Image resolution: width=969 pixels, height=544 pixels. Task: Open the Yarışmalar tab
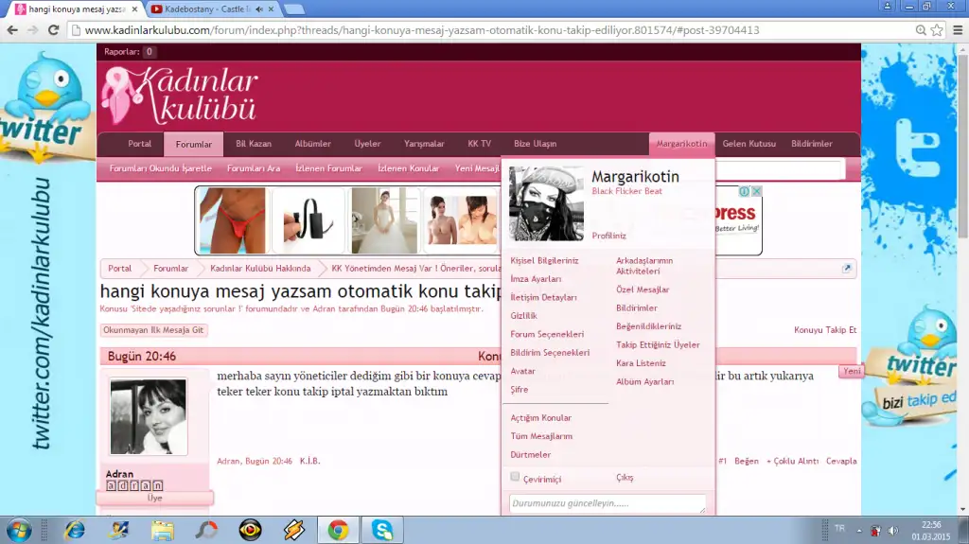click(x=424, y=144)
